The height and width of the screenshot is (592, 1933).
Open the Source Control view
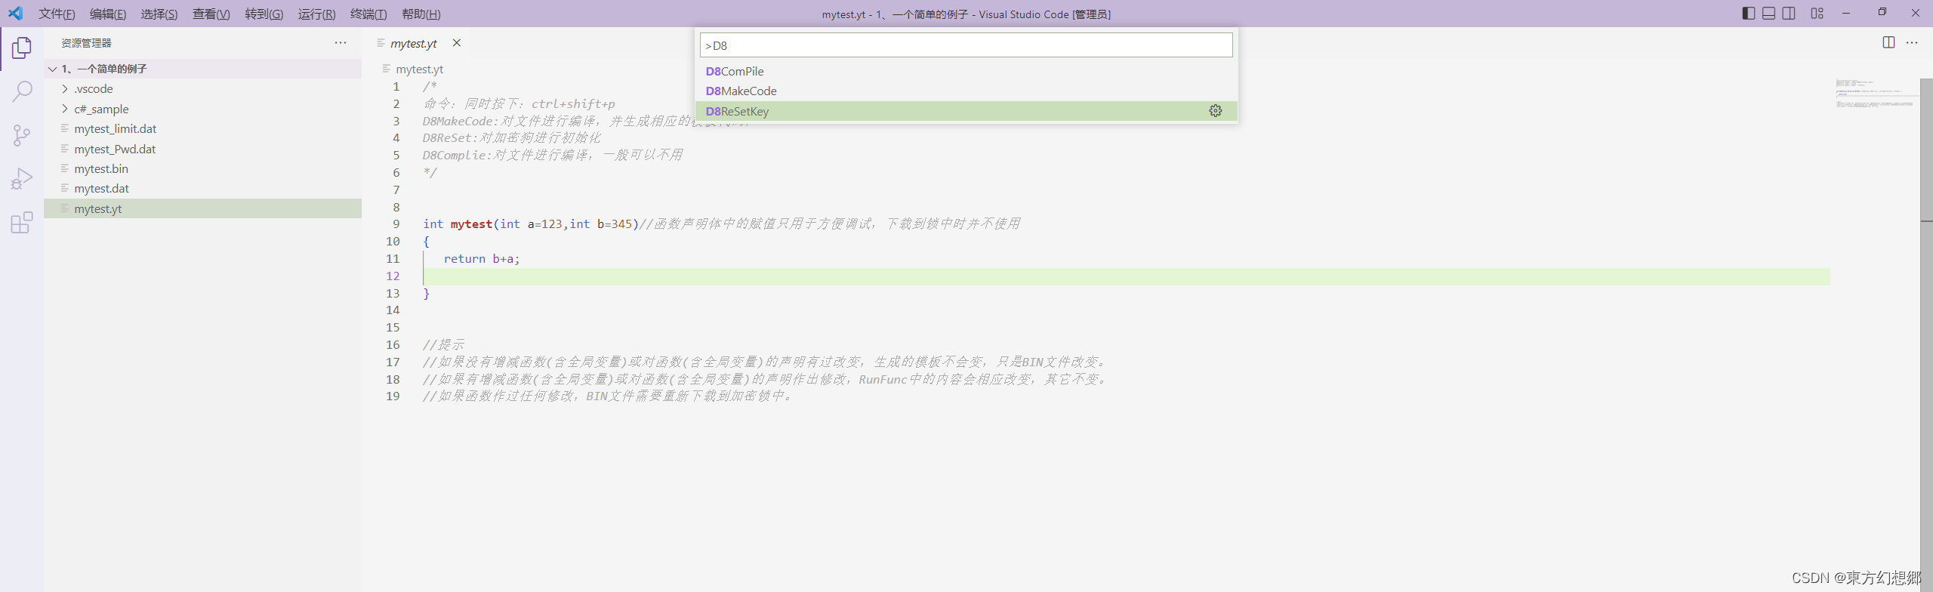[x=22, y=136]
